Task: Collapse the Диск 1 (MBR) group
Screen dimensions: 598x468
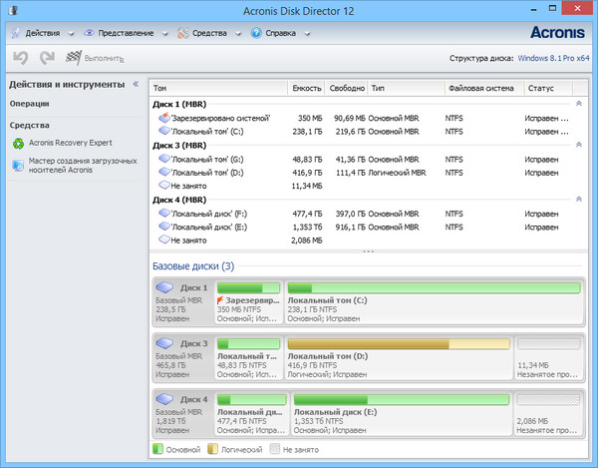Action: tap(579, 103)
